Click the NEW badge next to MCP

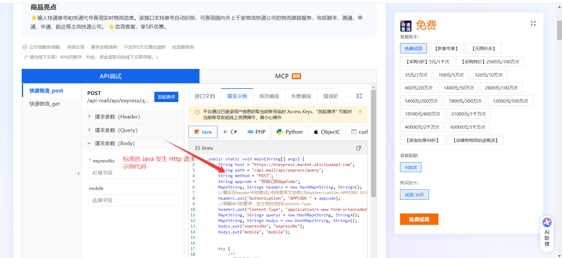click(x=296, y=76)
